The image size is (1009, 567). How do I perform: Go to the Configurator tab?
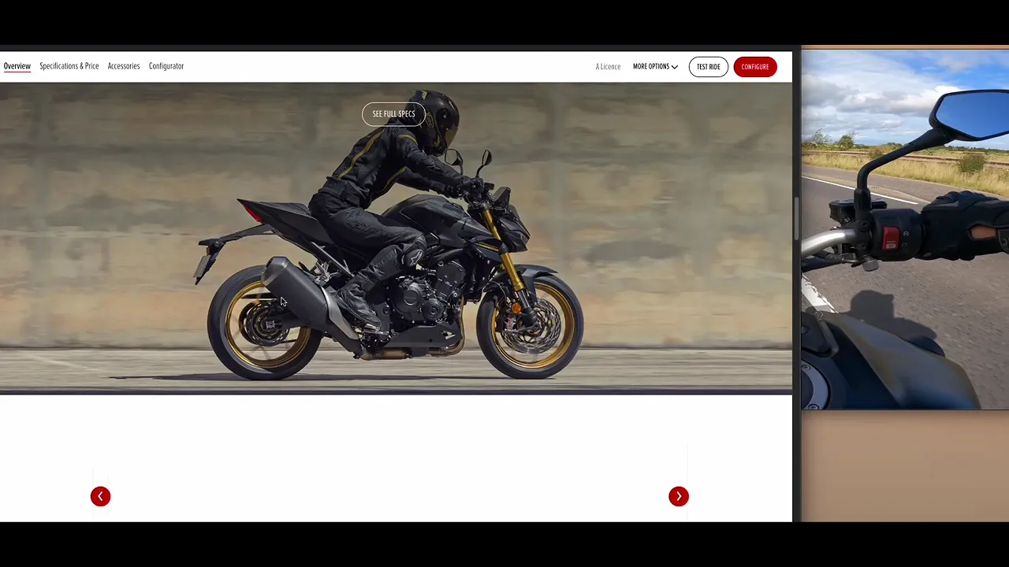166,66
